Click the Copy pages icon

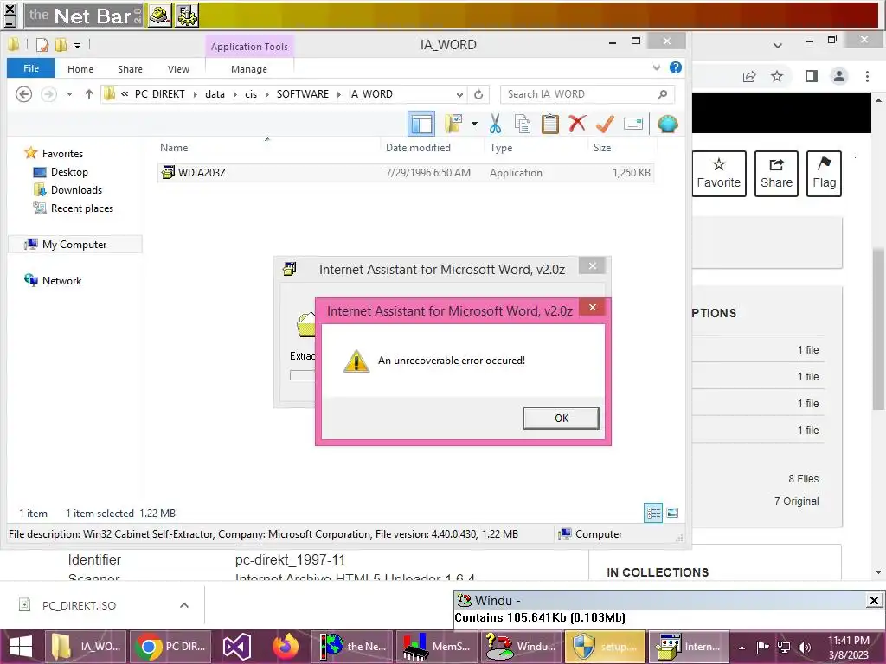pyautogui.click(x=523, y=124)
